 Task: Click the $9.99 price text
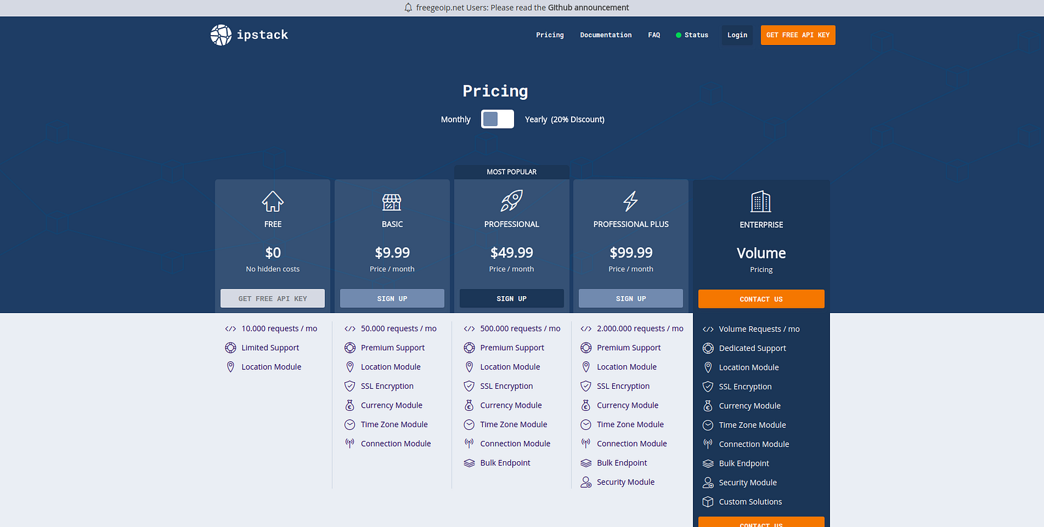click(392, 252)
